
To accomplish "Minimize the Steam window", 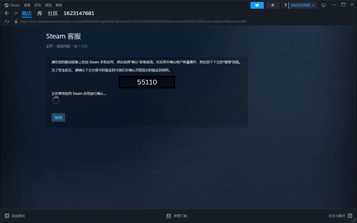I will click(x=334, y=5).
